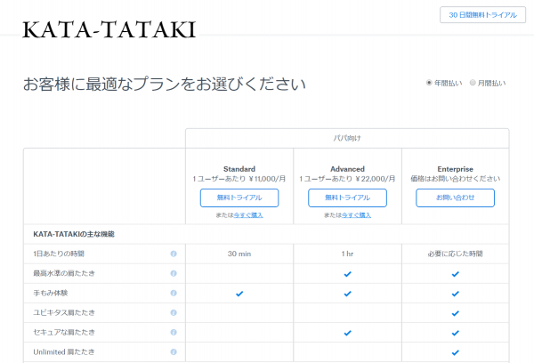Click Enterprise checkmark in 手もみ体験 row
534x363 pixels.
coord(456,294)
